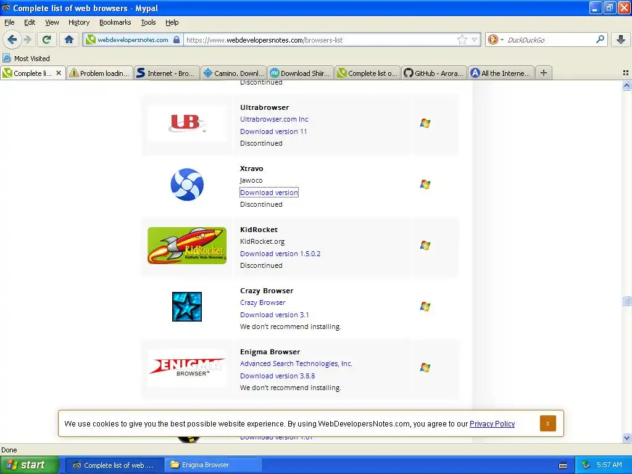Open a new tab with plus button
This screenshot has height=474, width=632.
pos(543,73)
